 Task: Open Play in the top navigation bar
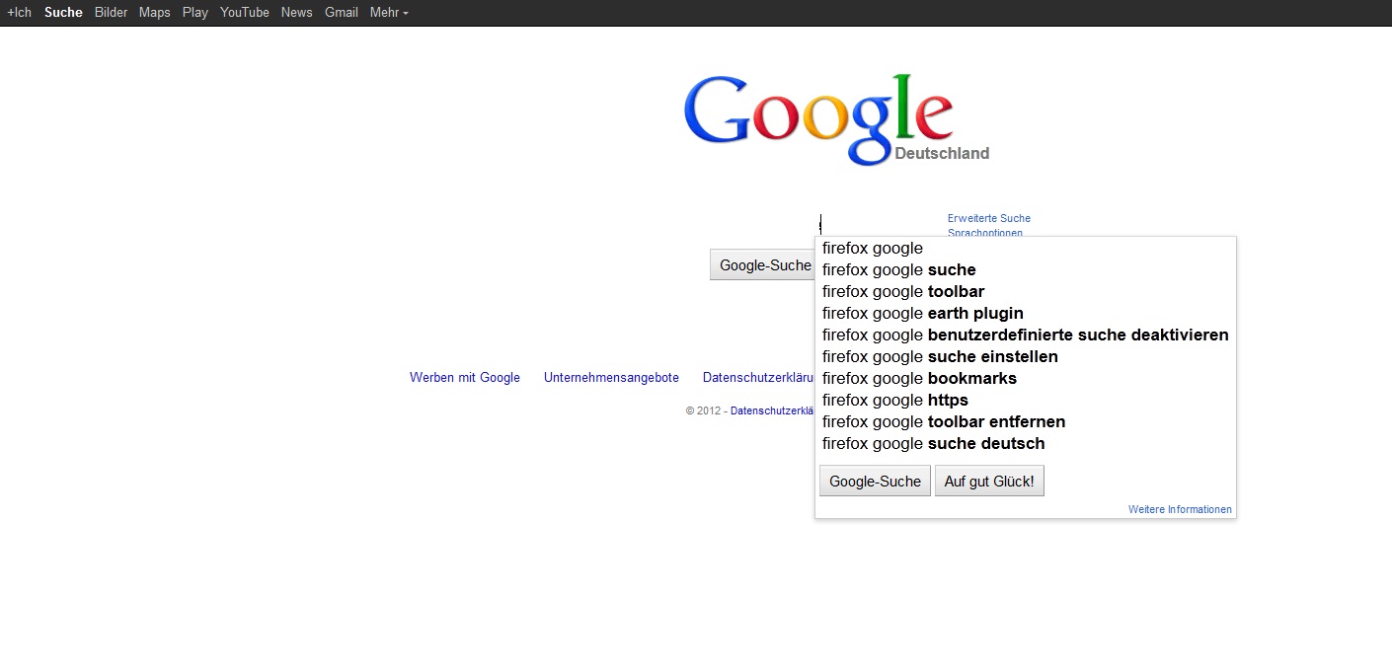(195, 13)
